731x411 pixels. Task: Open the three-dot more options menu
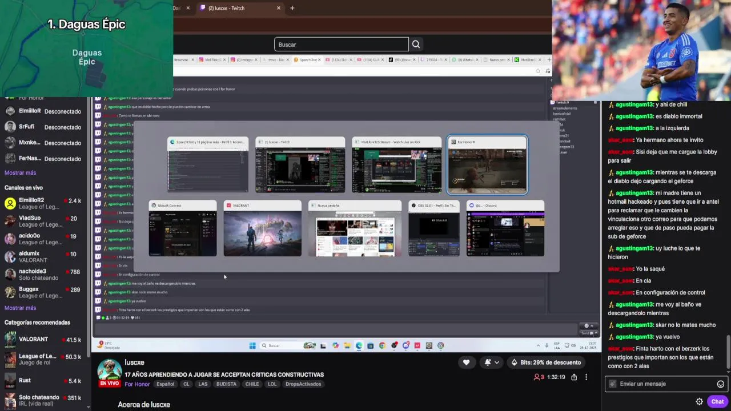(586, 377)
